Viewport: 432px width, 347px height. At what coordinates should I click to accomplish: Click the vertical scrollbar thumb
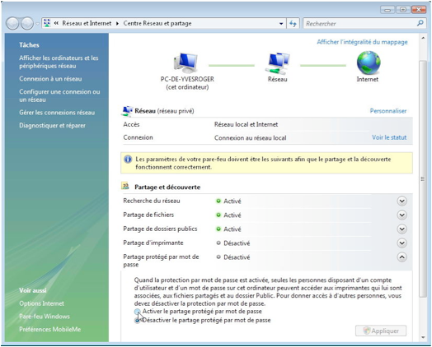[422, 178]
